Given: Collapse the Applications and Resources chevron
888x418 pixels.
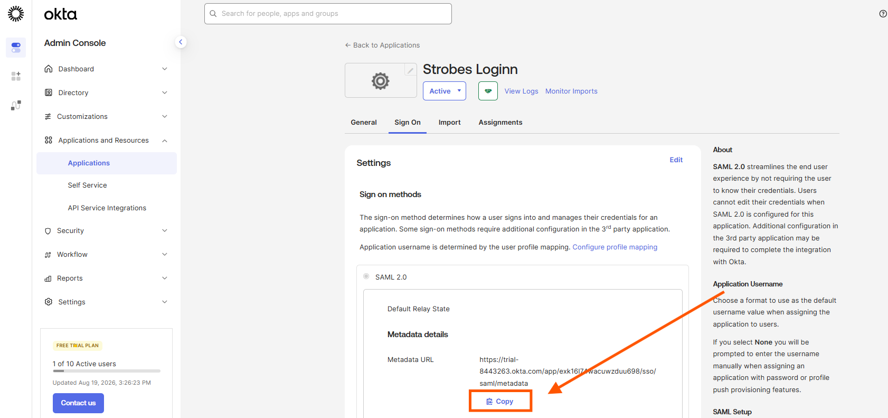Looking at the screenshot, I should pos(165,141).
